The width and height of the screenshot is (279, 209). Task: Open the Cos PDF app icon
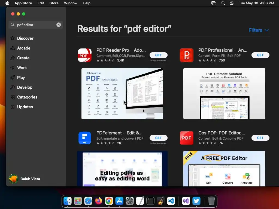(186, 138)
